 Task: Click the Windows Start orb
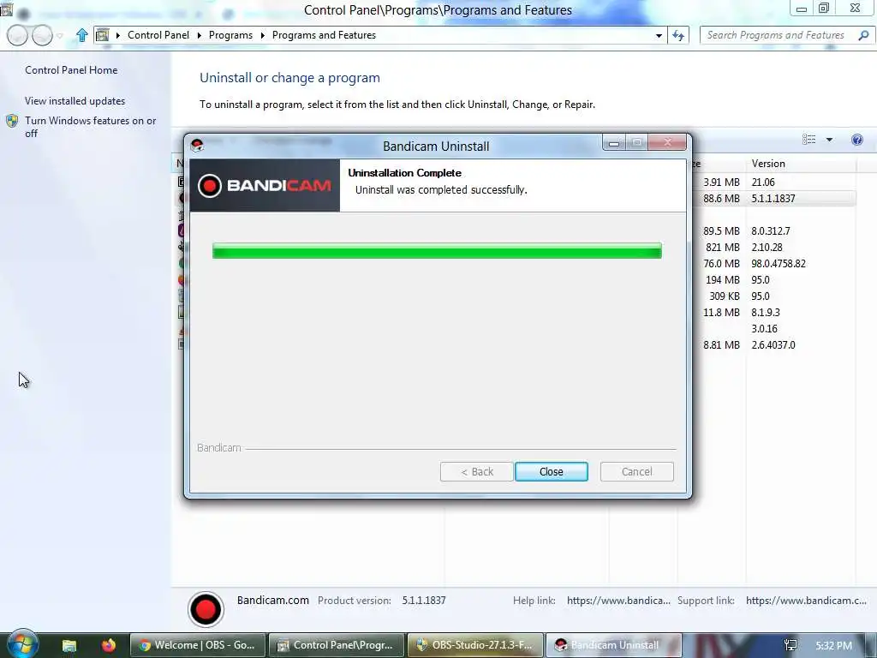[x=22, y=644]
